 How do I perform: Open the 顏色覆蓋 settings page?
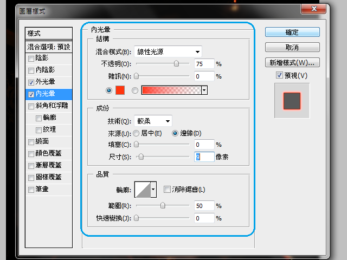[x=48, y=153]
